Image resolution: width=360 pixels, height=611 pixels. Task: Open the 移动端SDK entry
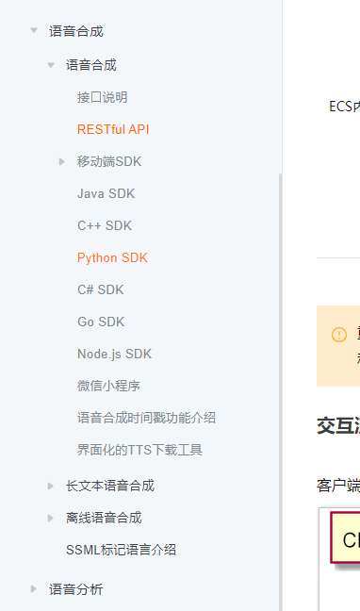click(109, 161)
